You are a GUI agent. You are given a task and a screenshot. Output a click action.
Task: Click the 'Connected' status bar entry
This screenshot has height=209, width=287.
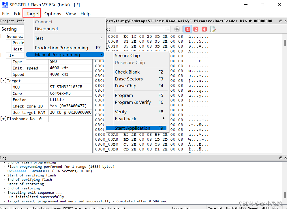(x=181, y=208)
